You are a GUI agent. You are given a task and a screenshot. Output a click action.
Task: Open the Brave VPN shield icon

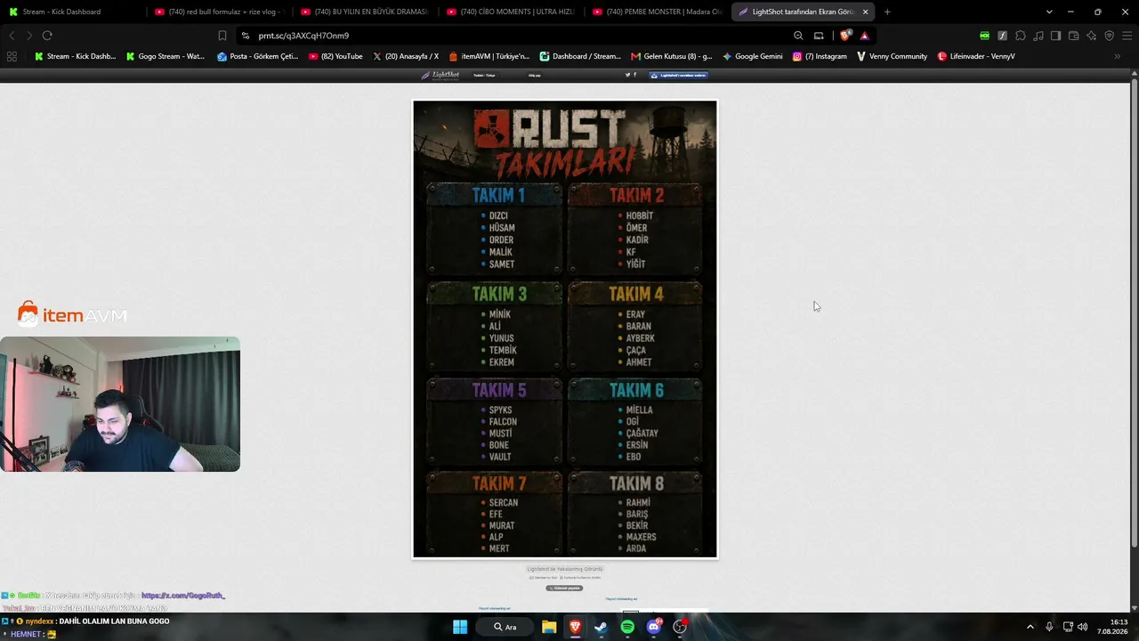click(1110, 36)
